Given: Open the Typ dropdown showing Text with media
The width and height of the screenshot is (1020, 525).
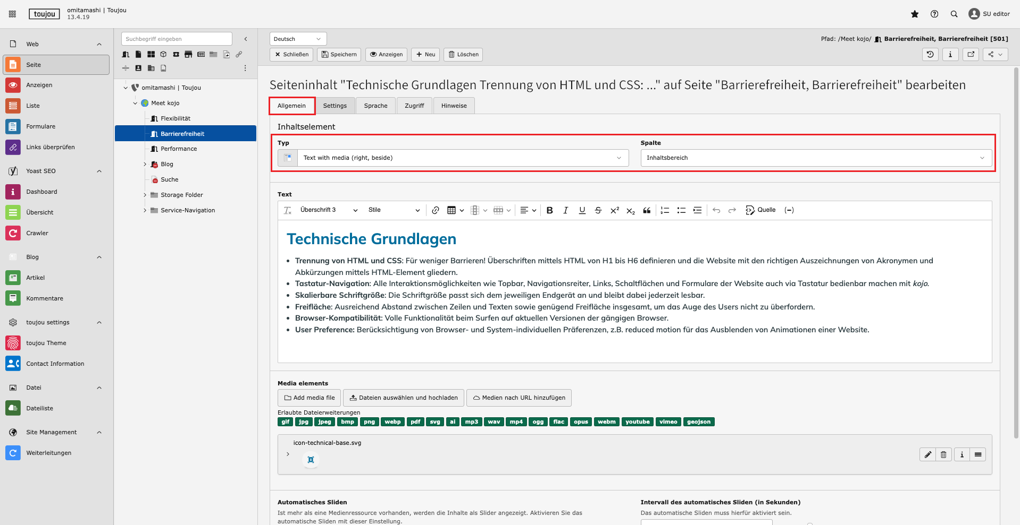Looking at the screenshot, I should tap(462, 158).
